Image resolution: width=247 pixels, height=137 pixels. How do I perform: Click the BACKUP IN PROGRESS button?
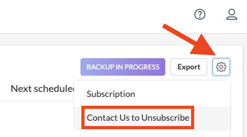(123, 67)
